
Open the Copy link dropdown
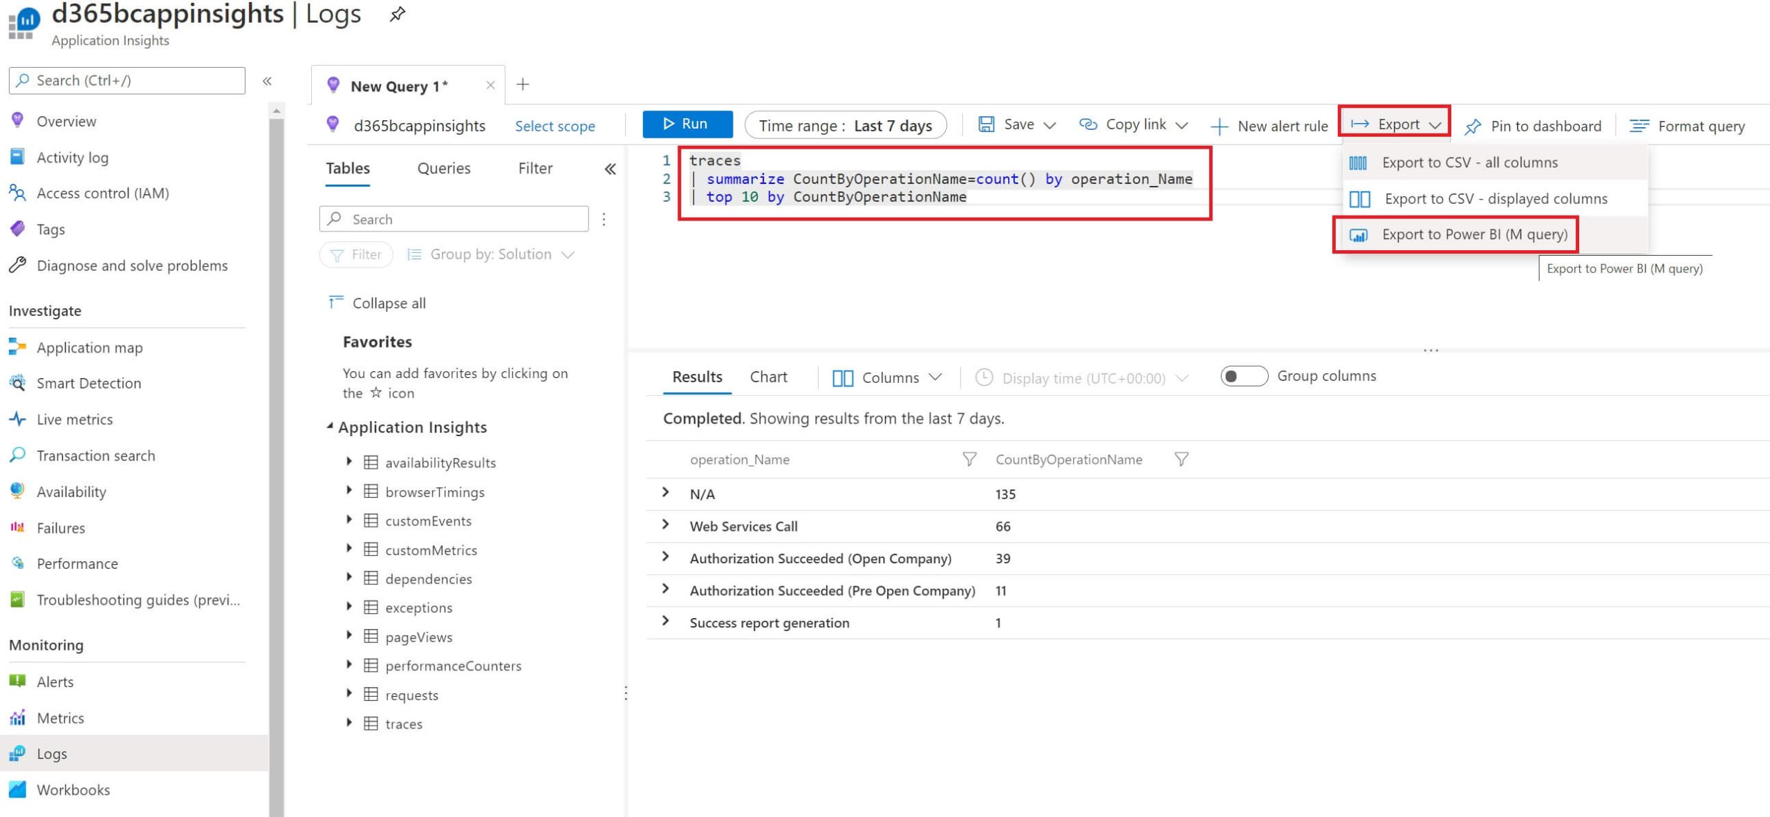click(1133, 124)
